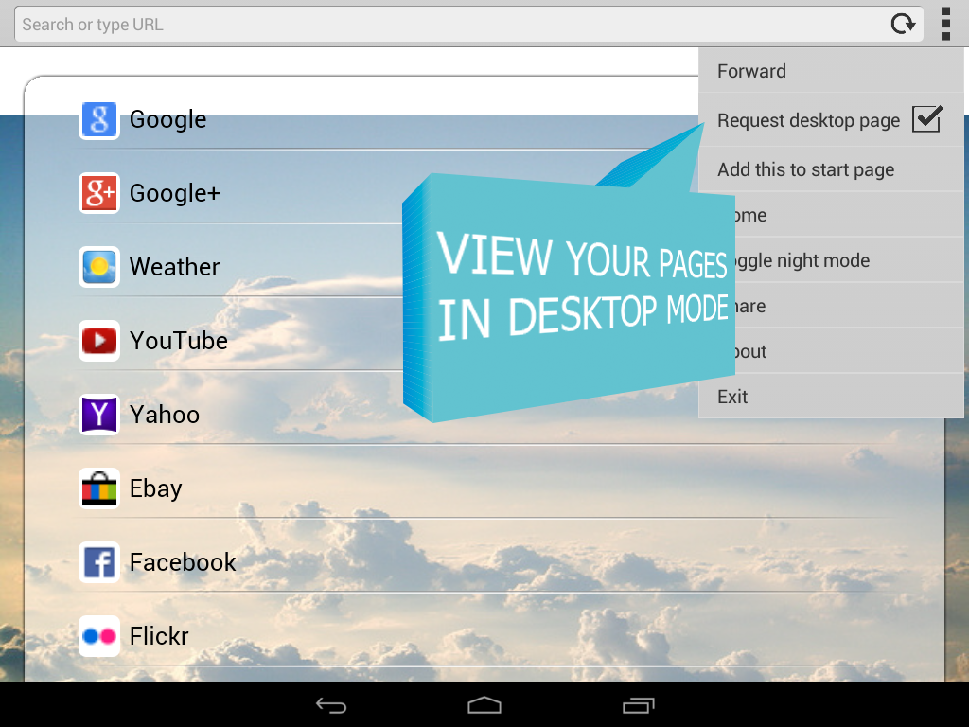Tap the Android home button

point(484,704)
